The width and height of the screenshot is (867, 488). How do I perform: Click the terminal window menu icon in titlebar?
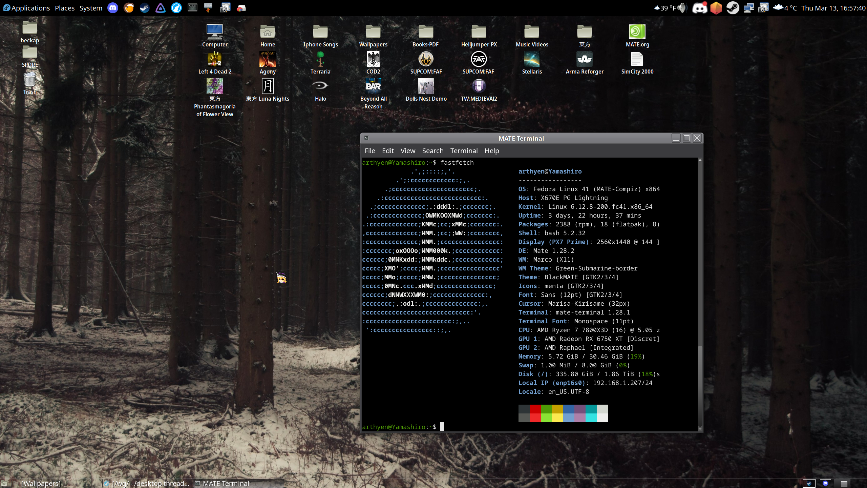click(x=366, y=138)
